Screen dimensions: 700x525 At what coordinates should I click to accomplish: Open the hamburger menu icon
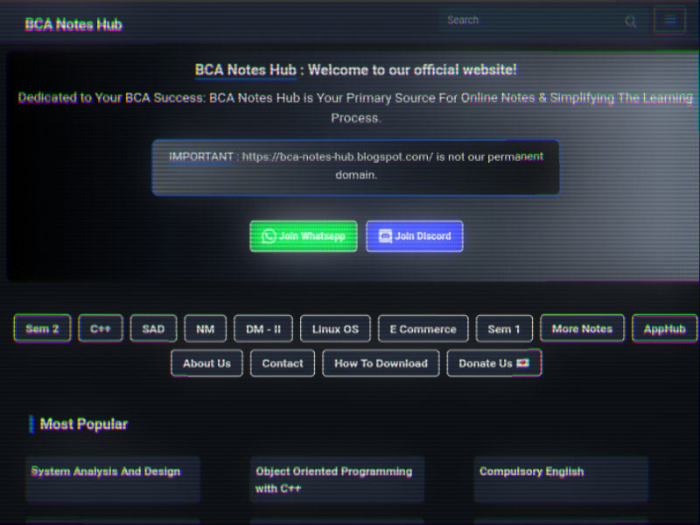tap(669, 21)
